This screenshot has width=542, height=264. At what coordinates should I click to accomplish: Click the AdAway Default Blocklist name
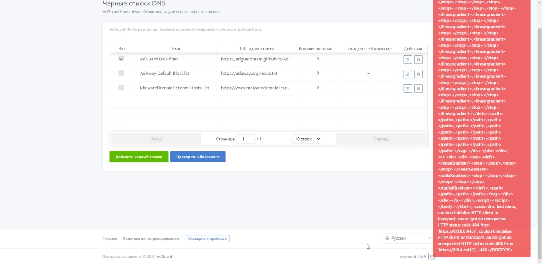point(164,73)
